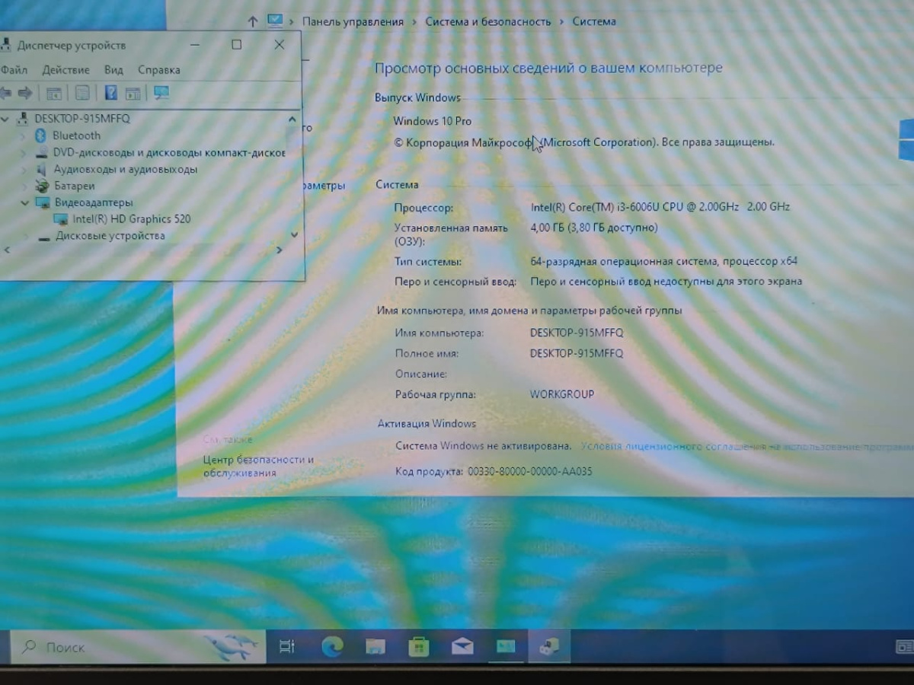Viewport: 914px width, 685px height.
Task: Open the Действие menu
Action: pos(66,70)
